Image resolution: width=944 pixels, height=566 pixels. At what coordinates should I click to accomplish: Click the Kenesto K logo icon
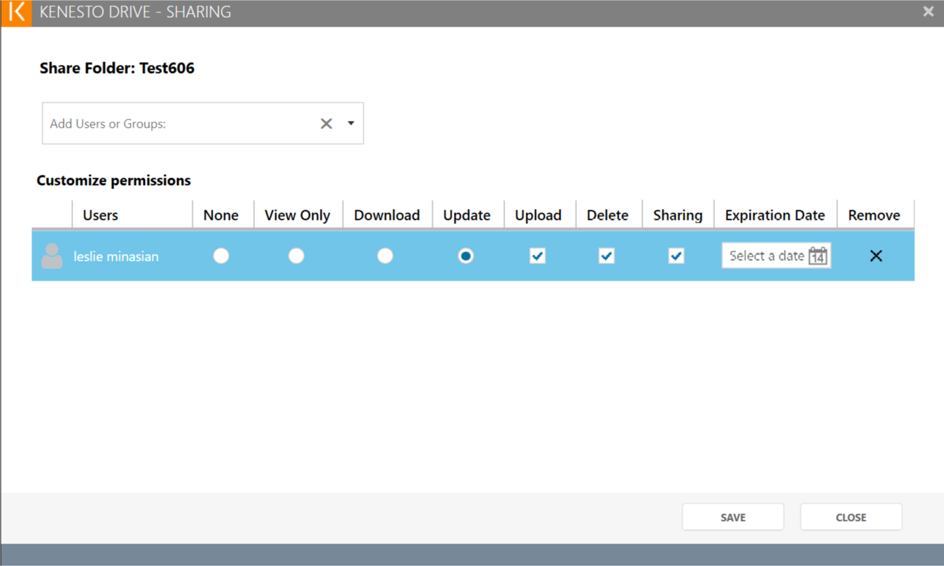point(16,12)
